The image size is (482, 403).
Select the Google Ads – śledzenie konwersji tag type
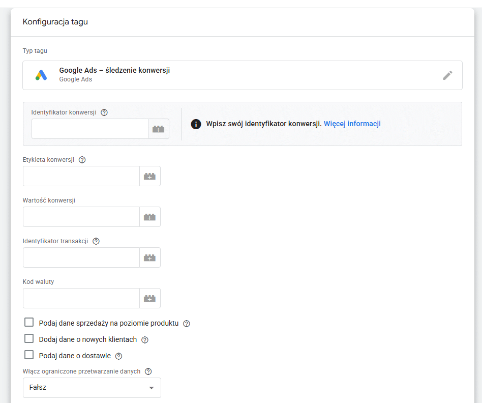click(x=243, y=75)
